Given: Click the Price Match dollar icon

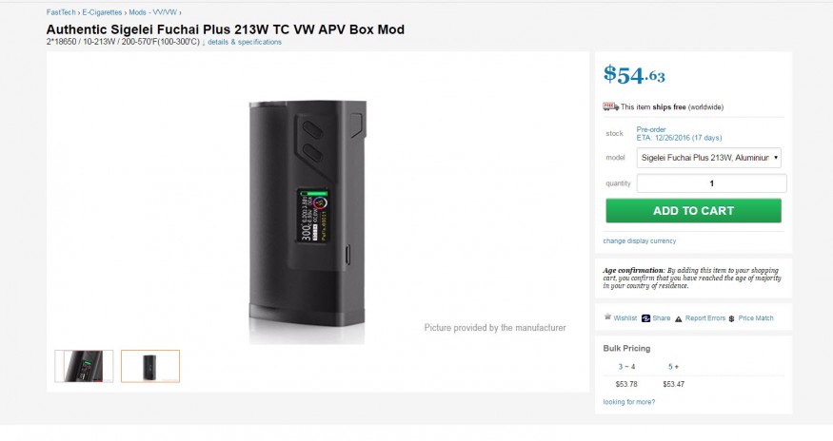Looking at the screenshot, I should pos(731,318).
